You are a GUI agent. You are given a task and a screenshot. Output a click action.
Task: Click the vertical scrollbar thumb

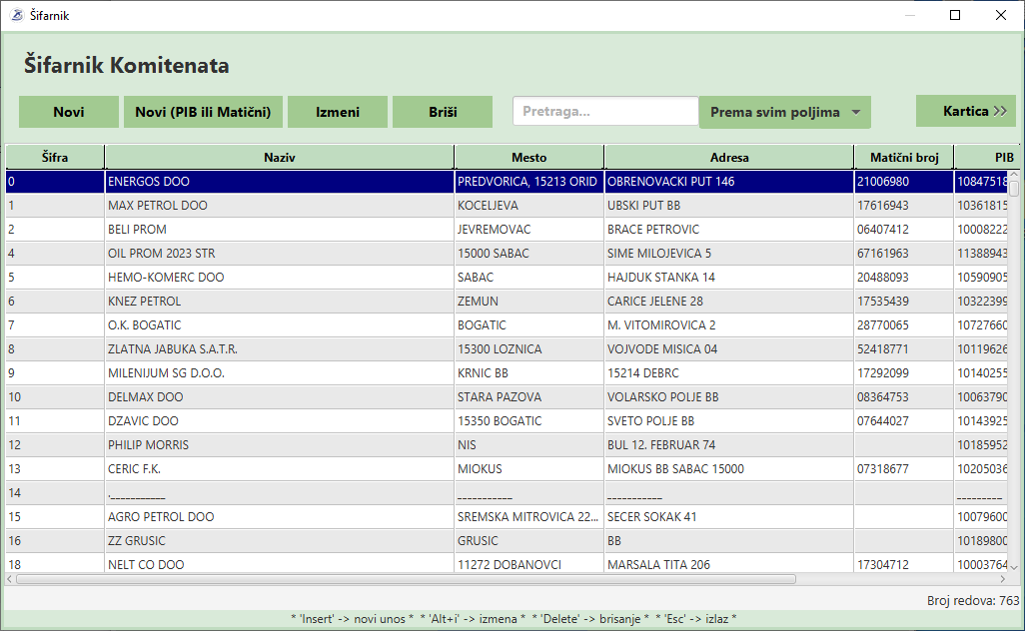(1014, 189)
